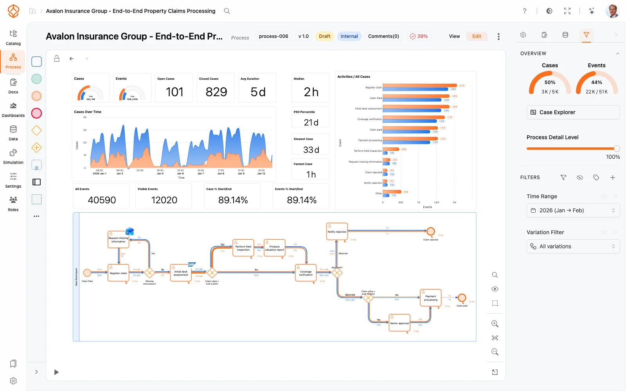
Task: Click the Events 44% gauge
Action: [597, 83]
